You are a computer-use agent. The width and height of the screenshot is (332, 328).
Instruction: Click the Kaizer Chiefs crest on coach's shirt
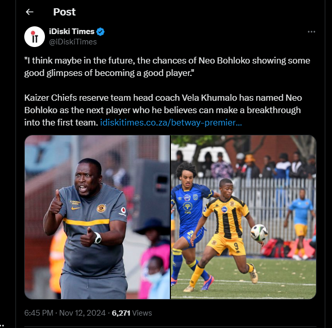point(102,208)
